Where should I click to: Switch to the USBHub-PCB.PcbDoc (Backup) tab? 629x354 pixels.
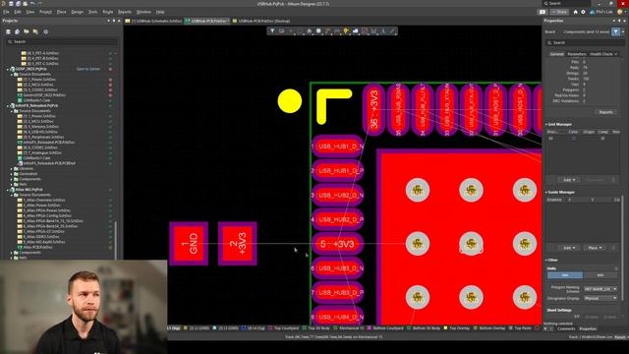point(260,21)
